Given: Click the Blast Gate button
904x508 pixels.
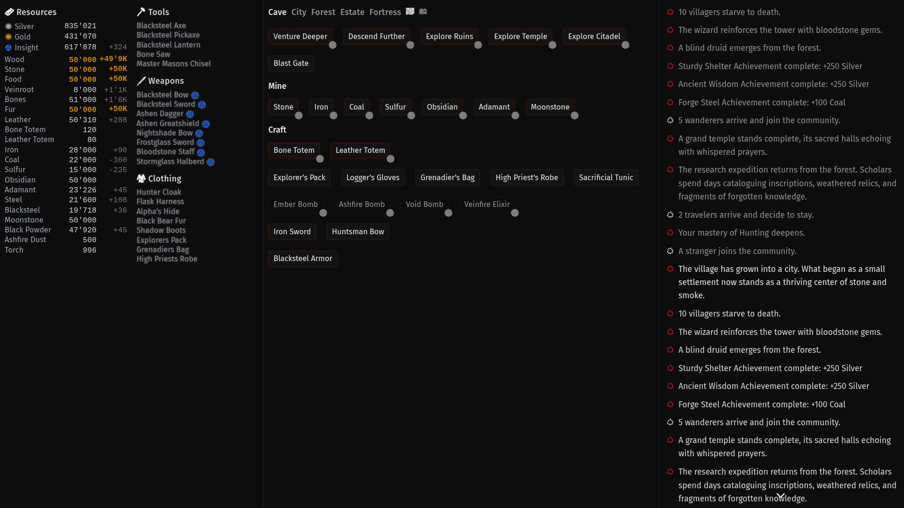Looking at the screenshot, I should (291, 63).
